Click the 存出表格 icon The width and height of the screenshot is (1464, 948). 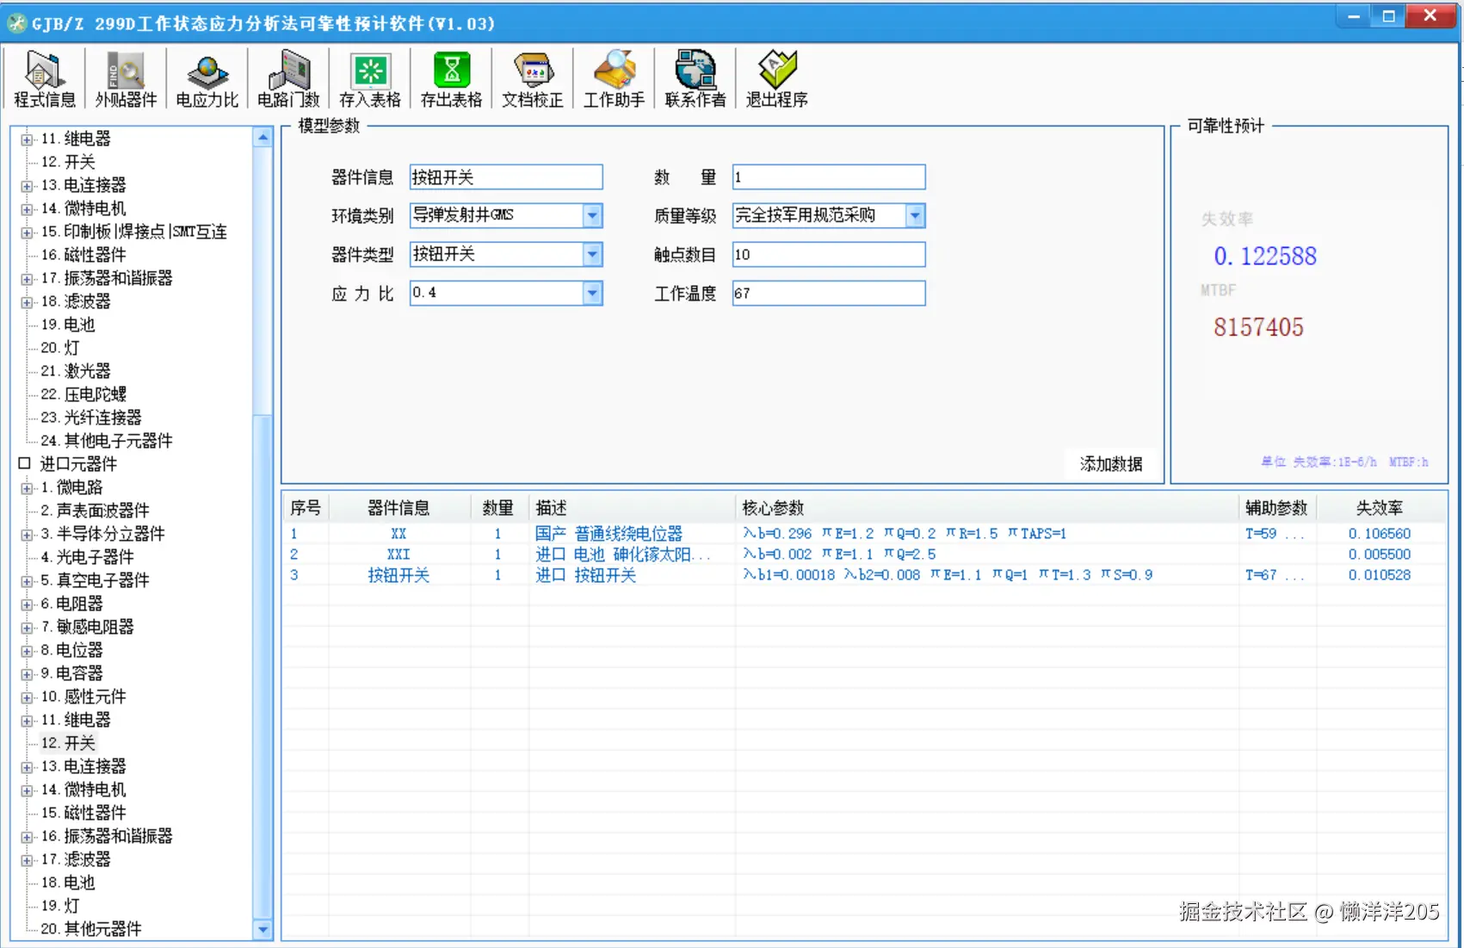[450, 77]
